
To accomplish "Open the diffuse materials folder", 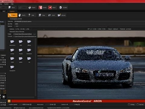I will point(29,43).
